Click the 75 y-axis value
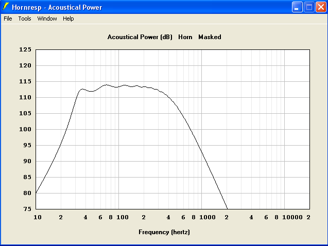328x246 pixels. 27,209
